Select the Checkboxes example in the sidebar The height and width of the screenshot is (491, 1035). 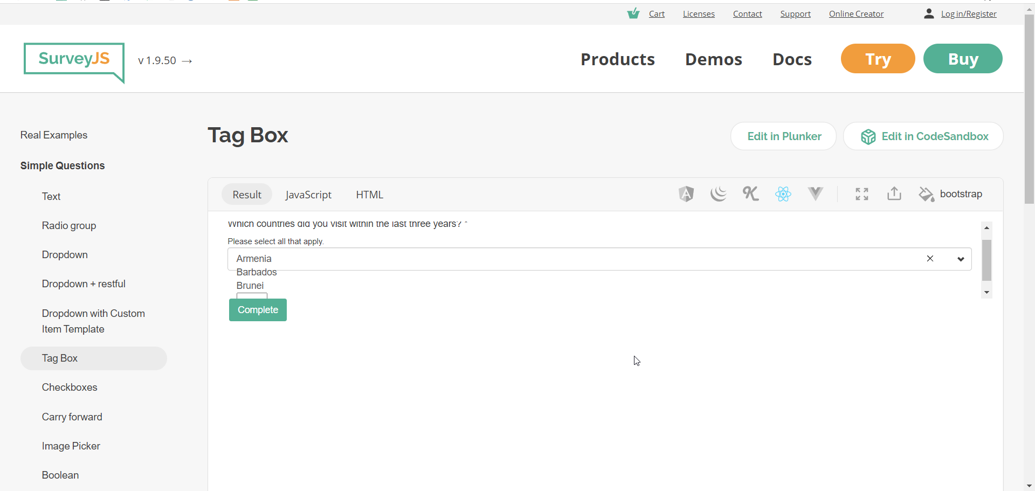coord(70,387)
